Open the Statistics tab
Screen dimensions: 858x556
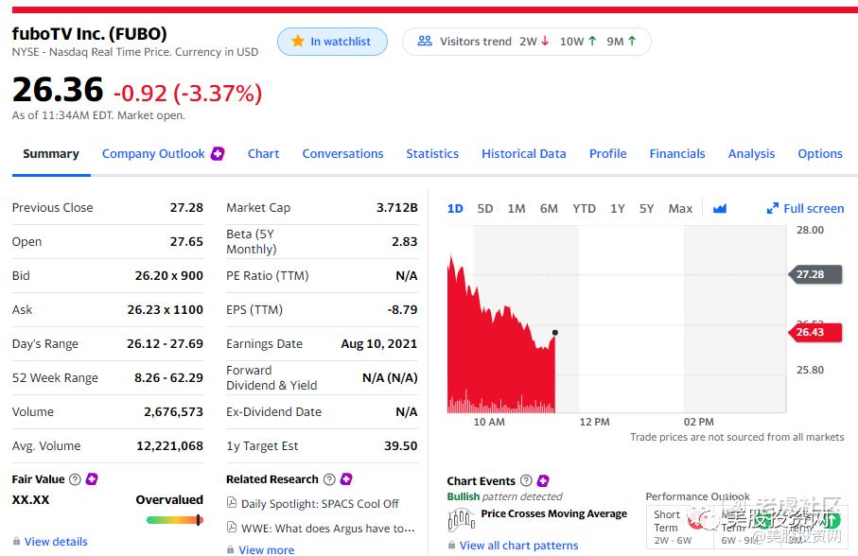tap(432, 153)
